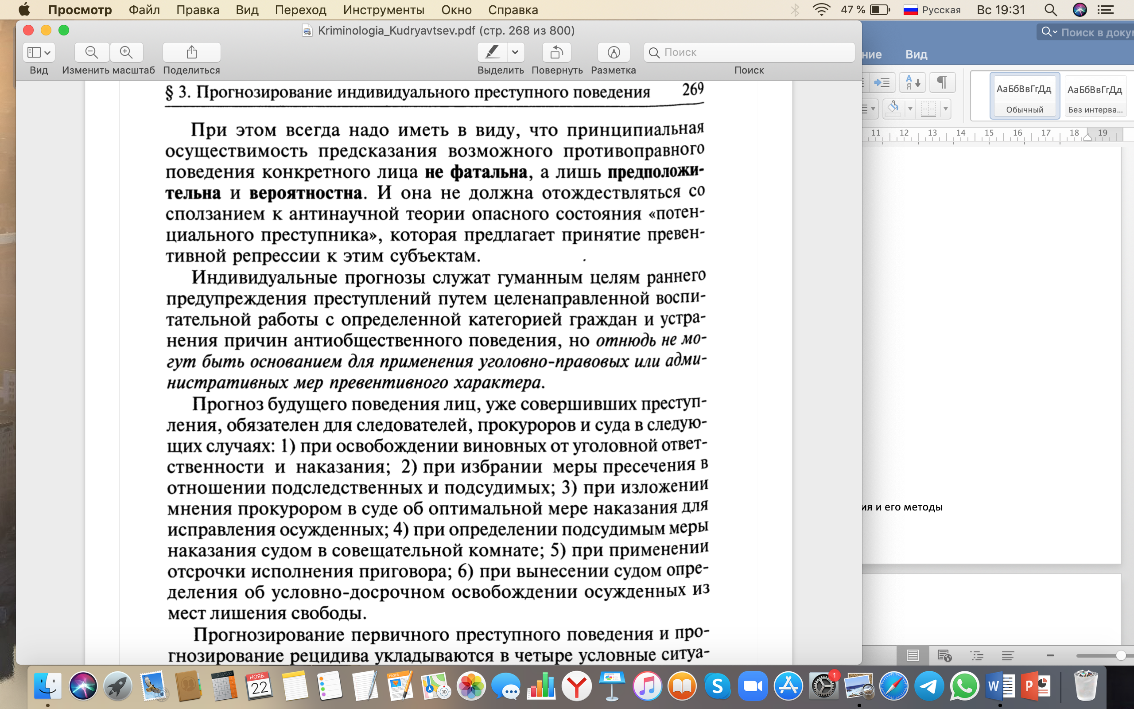Toggle paragraph marks ¶ in Word

(942, 82)
